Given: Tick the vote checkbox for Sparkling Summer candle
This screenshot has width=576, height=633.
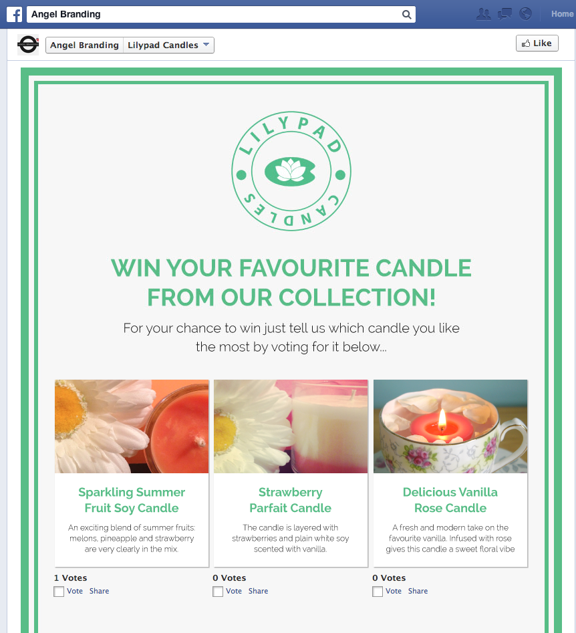Looking at the screenshot, I should [x=59, y=592].
